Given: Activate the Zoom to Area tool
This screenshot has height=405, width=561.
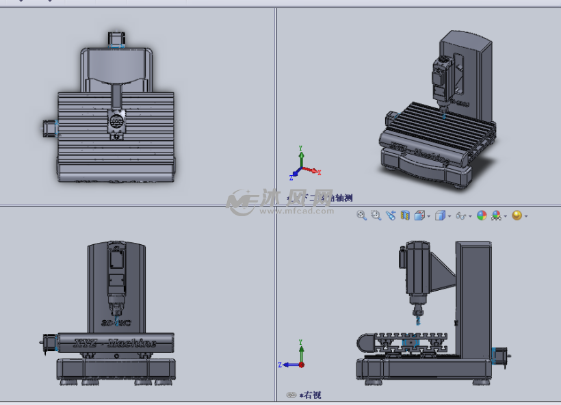Looking at the screenshot, I should click(376, 215).
